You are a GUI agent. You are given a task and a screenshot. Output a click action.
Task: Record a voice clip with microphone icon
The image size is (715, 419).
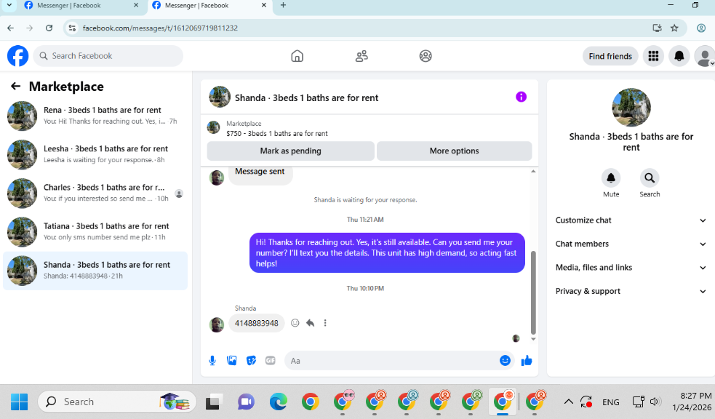click(x=212, y=361)
